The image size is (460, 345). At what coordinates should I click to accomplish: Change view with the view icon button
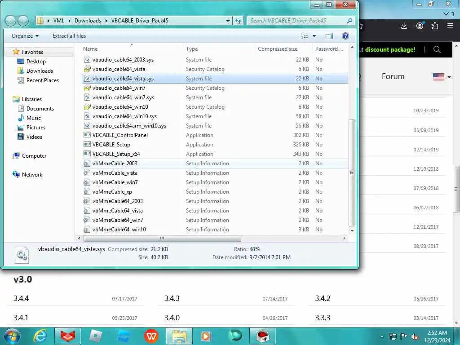pos(305,36)
